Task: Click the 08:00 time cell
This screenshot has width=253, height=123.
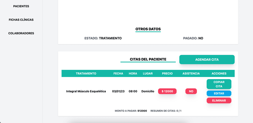Action: tap(133, 91)
